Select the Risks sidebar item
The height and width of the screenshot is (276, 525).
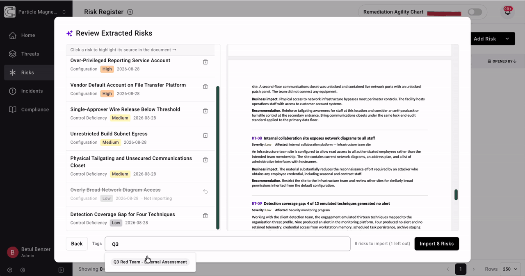pos(27,72)
